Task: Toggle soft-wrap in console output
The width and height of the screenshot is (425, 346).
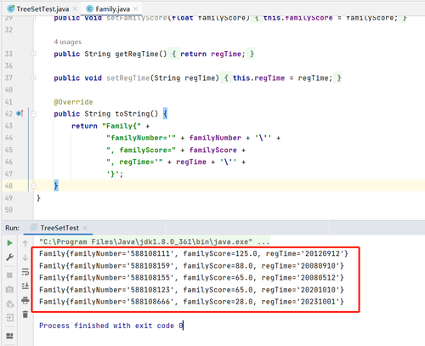Action: 25,272
